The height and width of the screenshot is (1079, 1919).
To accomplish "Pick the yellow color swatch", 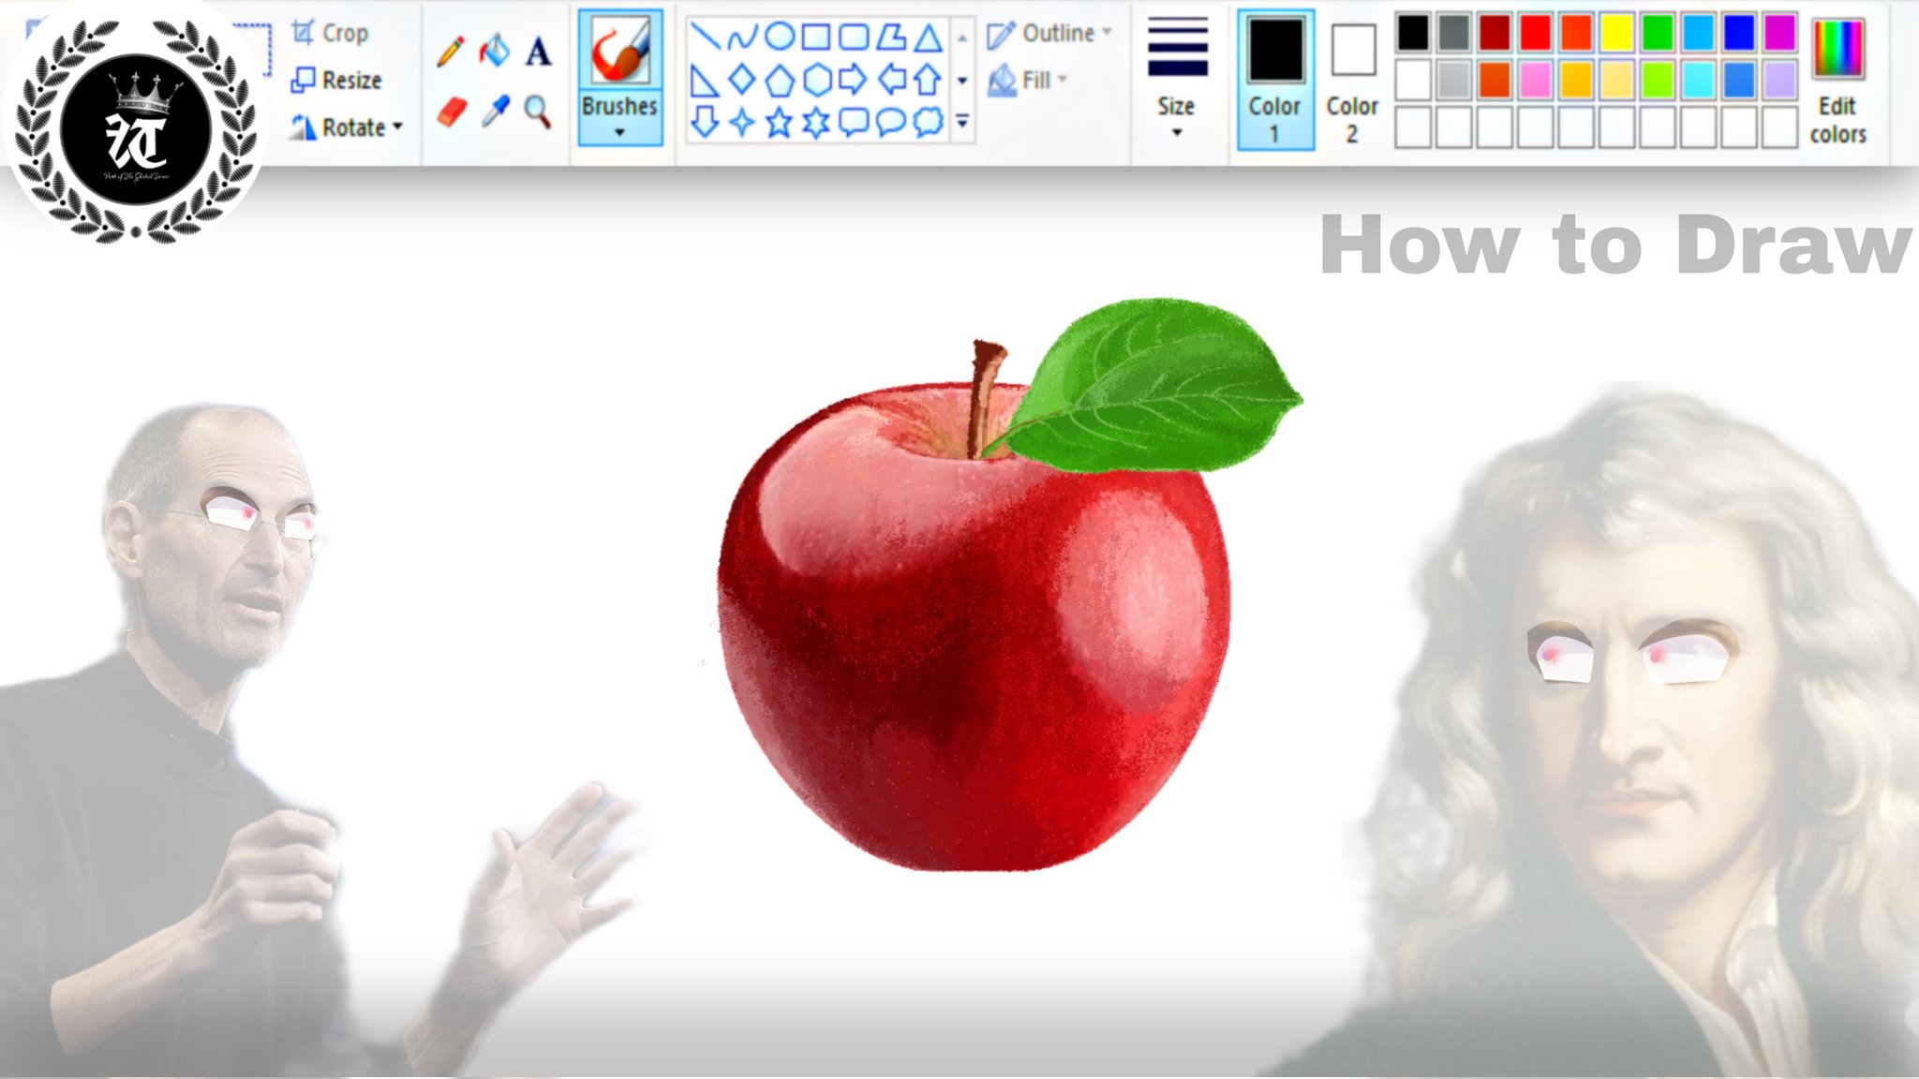I will 1616,34.
